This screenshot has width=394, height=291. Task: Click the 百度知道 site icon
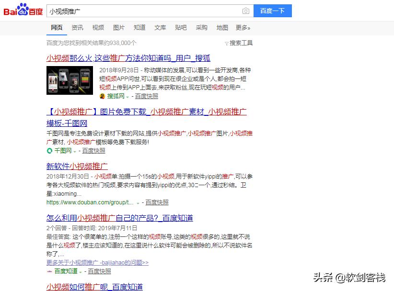click(x=49, y=271)
